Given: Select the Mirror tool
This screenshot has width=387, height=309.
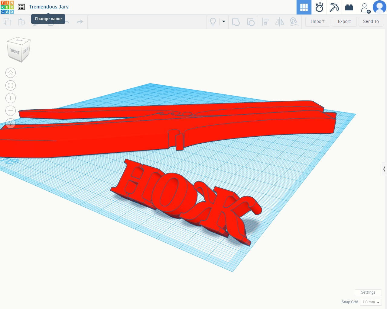Looking at the screenshot, I should [x=280, y=22].
